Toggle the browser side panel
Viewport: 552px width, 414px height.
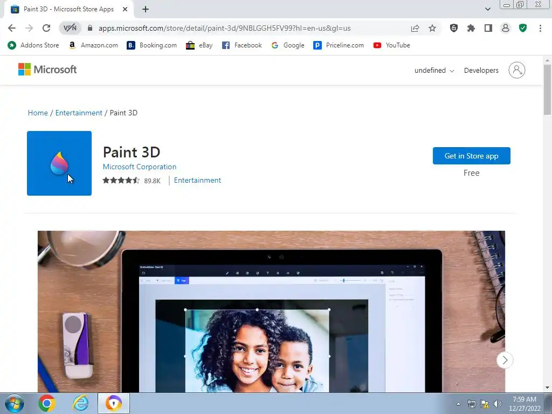coord(488,28)
